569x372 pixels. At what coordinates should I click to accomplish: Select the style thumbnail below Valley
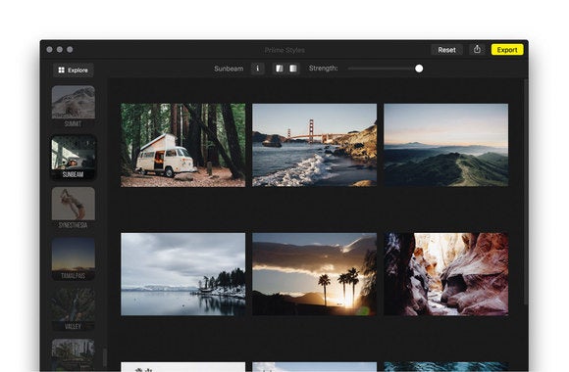pos(74,355)
